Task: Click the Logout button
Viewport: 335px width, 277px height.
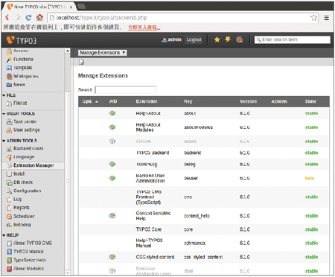Action: [x=194, y=39]
